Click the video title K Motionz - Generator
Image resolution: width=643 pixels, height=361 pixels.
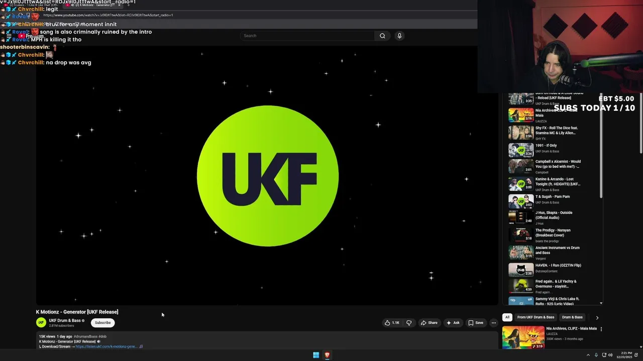(77, 312)
